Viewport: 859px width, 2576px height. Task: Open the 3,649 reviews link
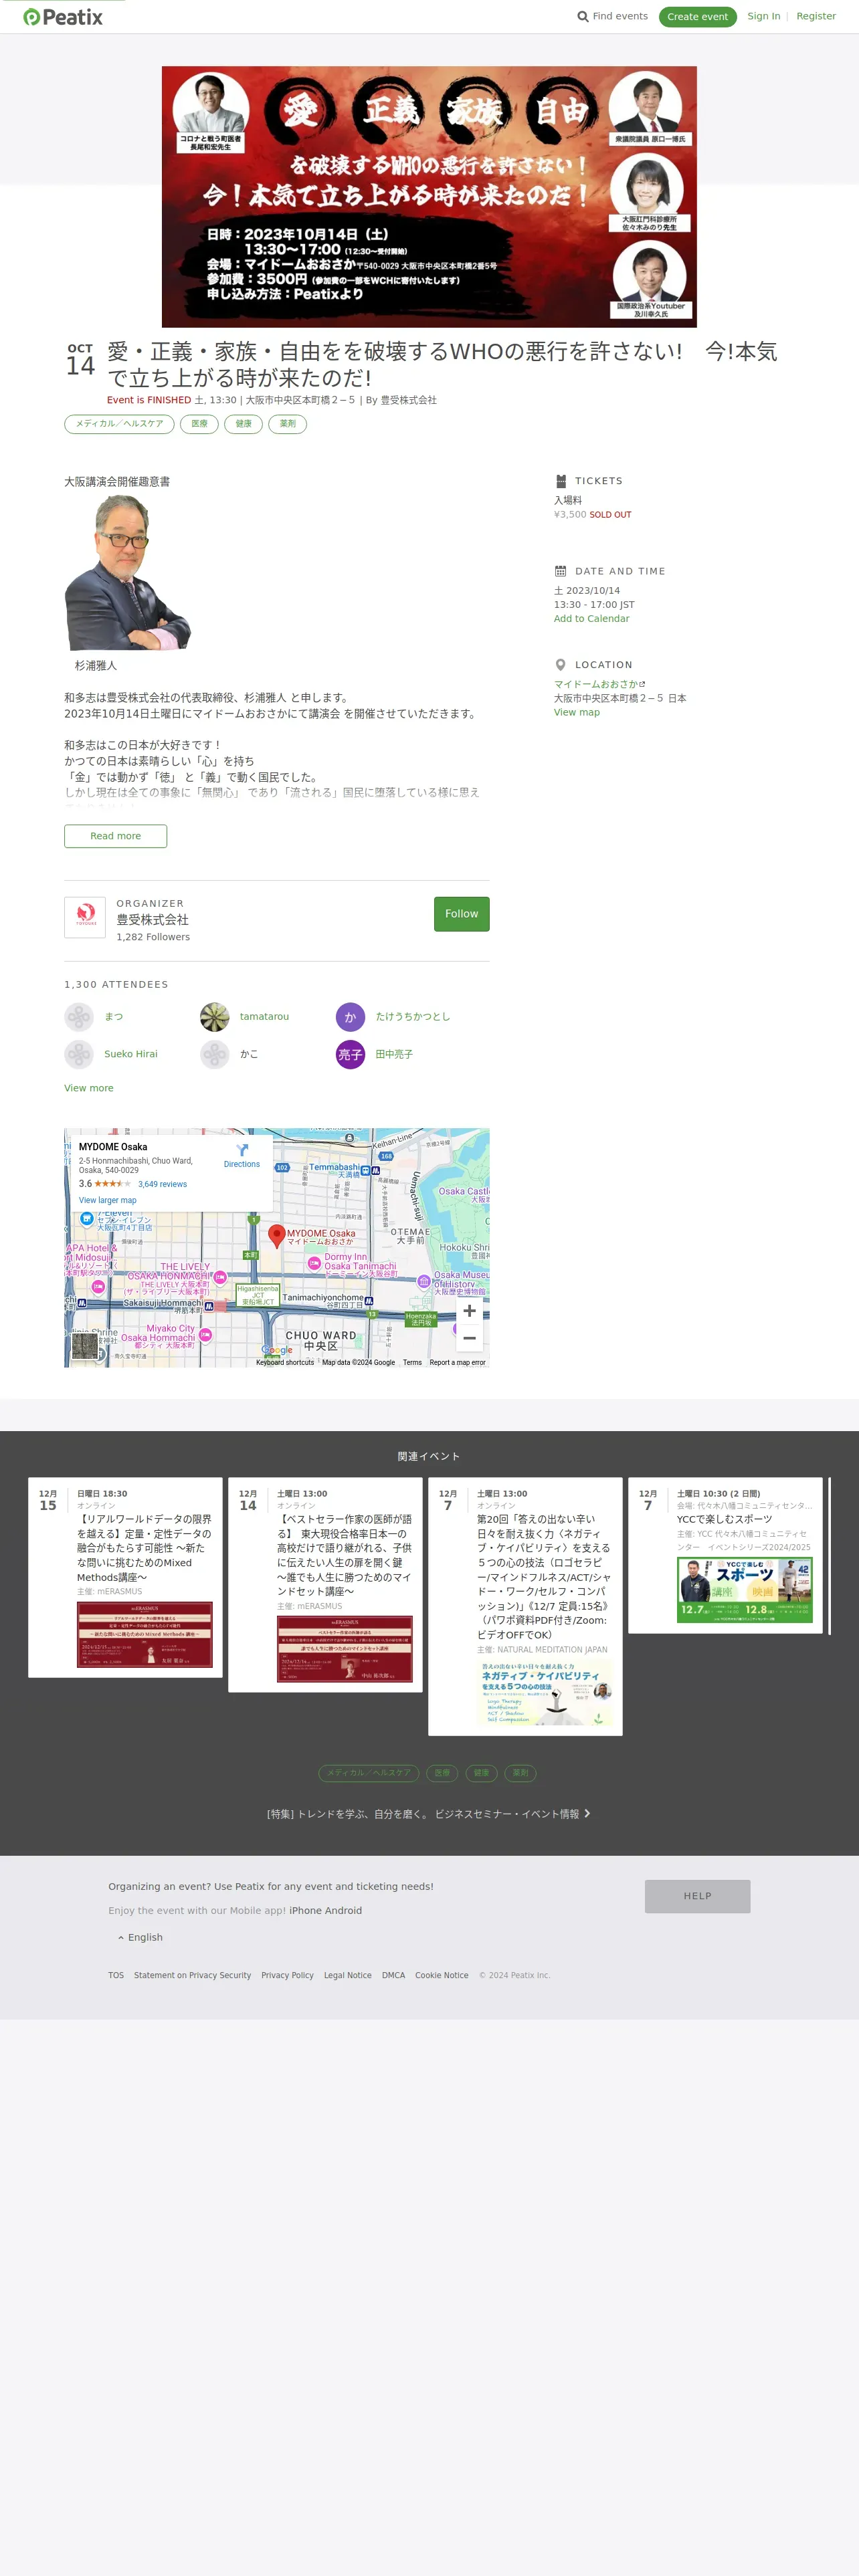pos(162,1184)
